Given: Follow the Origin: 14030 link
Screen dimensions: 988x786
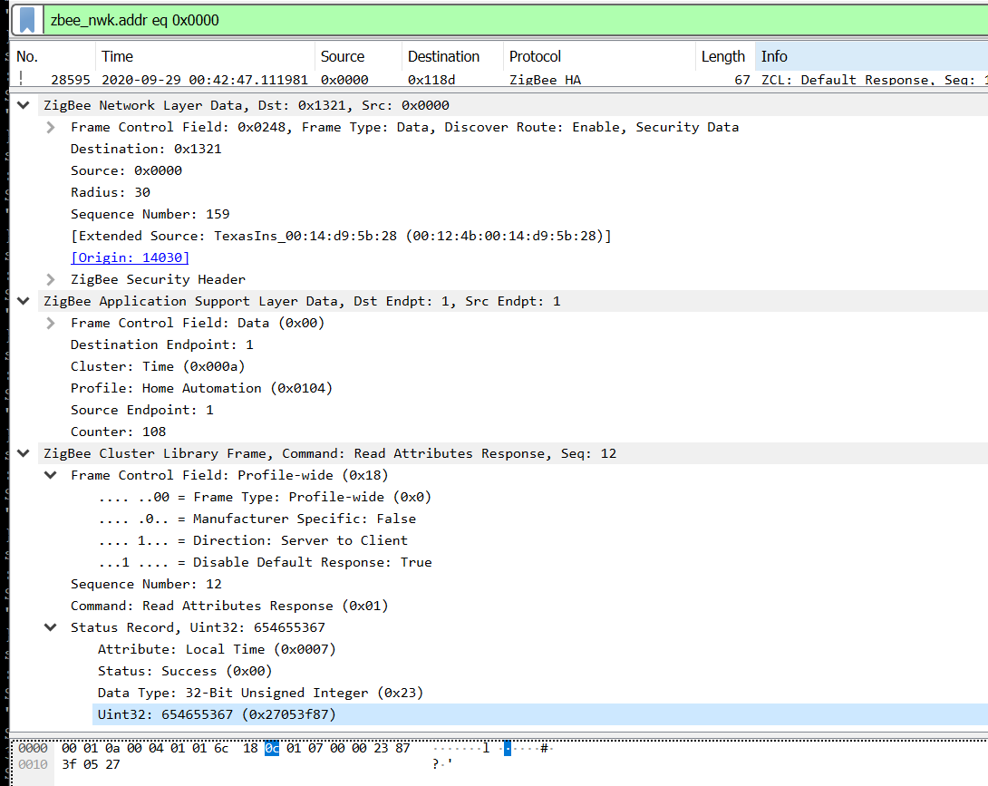Looking at the screenshot, I should tap(130, 257).
